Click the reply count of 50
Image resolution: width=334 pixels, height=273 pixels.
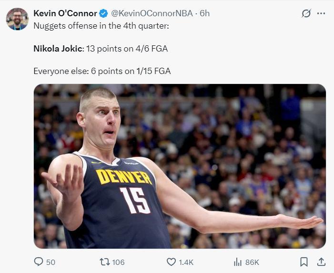(51, 262)
